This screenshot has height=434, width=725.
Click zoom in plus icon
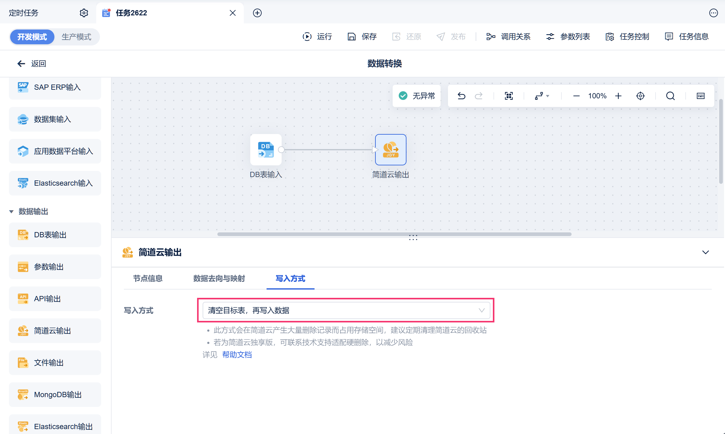coord(618,96)
